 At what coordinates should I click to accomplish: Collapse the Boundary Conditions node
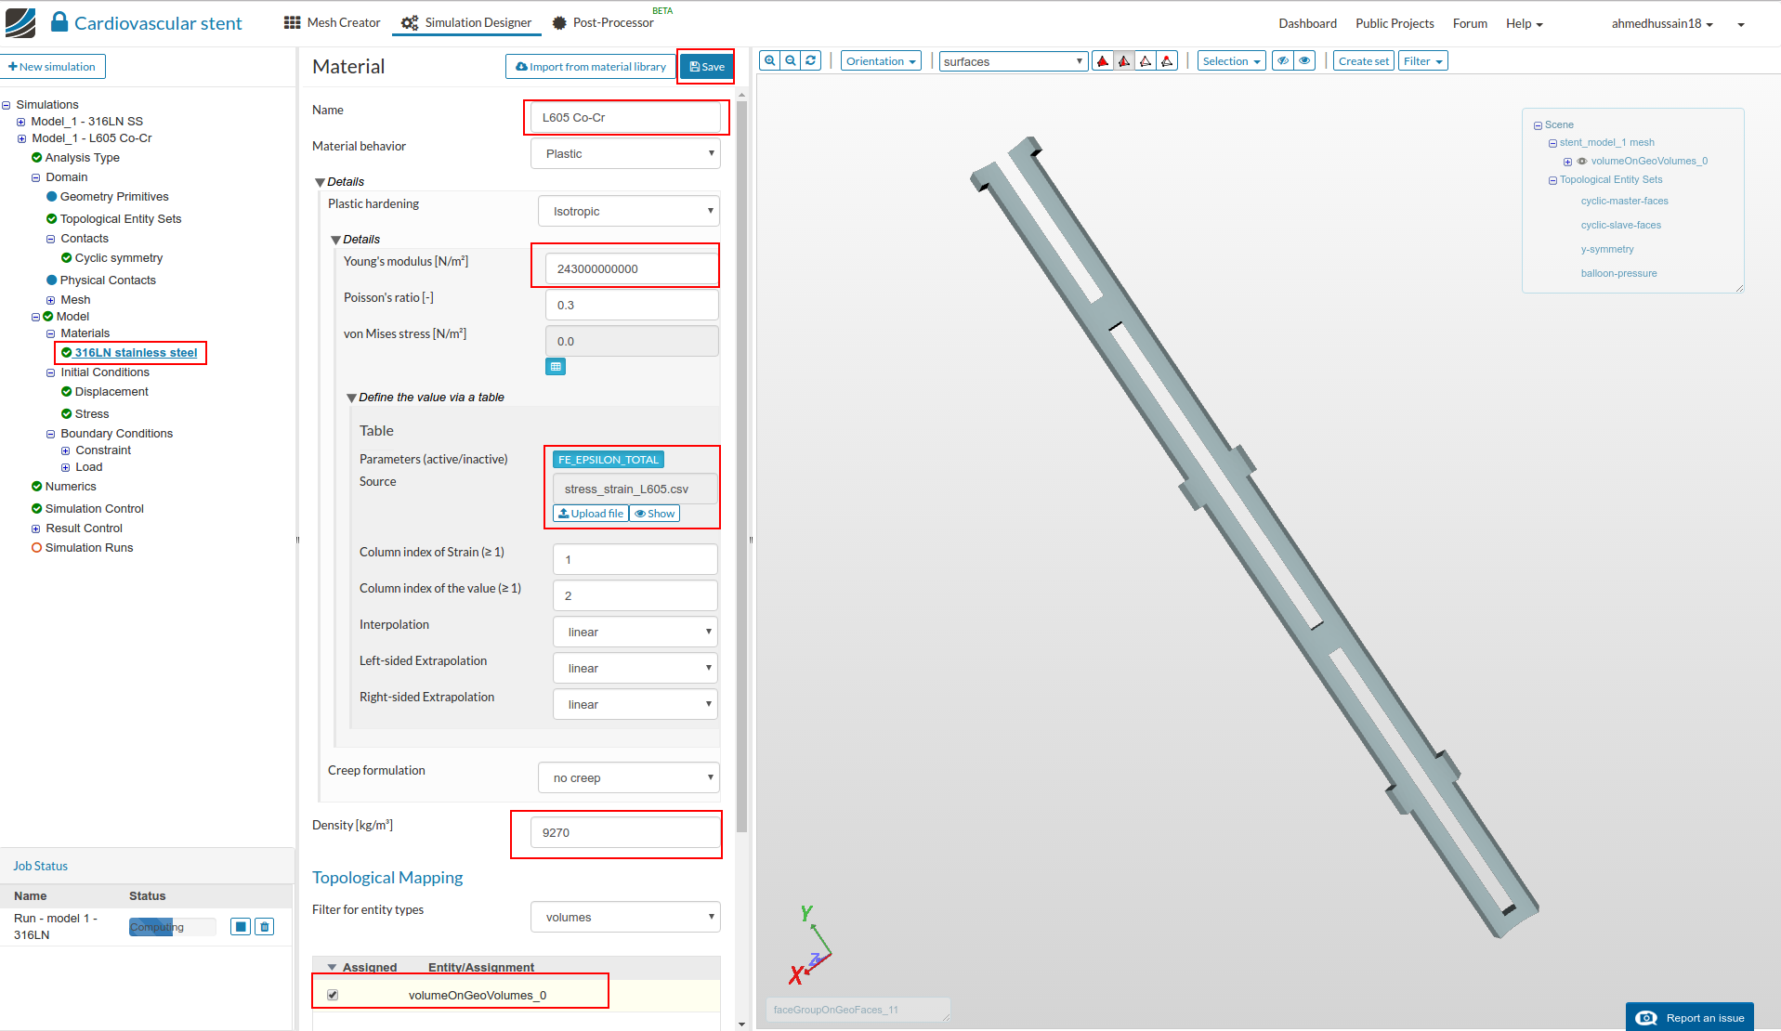coord(51,434)
